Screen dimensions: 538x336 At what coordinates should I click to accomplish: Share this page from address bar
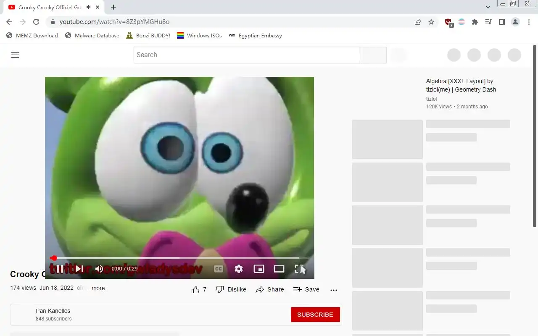tap(418, 22)
